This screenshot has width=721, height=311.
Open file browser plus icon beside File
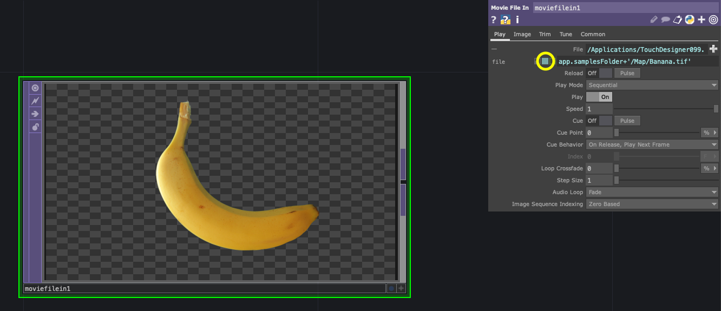click(713, 49)
